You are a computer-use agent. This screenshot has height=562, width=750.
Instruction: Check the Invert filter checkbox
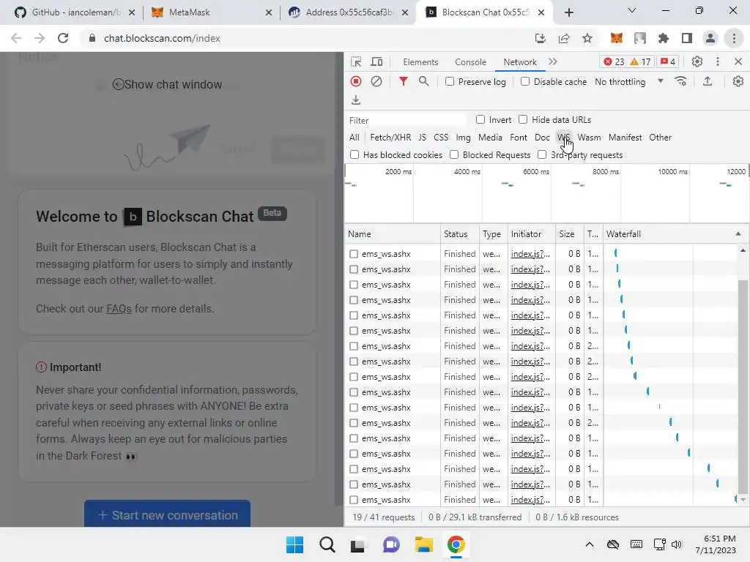(480, 119)
